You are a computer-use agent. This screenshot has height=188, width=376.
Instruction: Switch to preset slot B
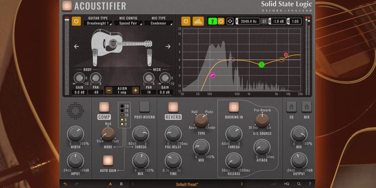(121, 184)
